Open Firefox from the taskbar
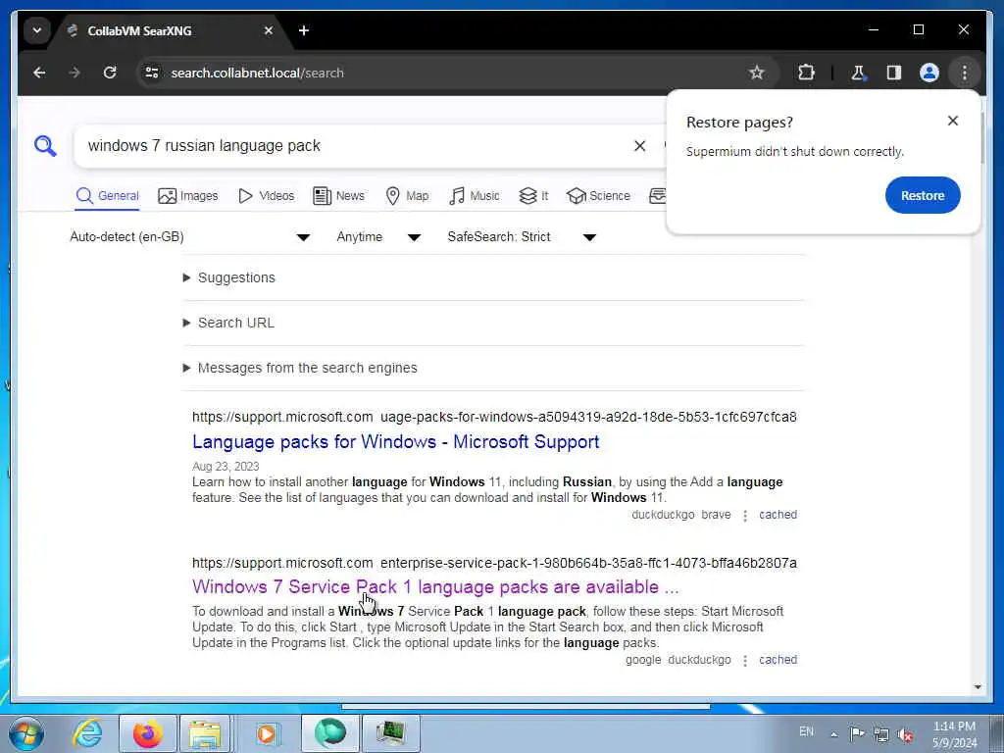The image size is (1004, 753). click(148, 733)
